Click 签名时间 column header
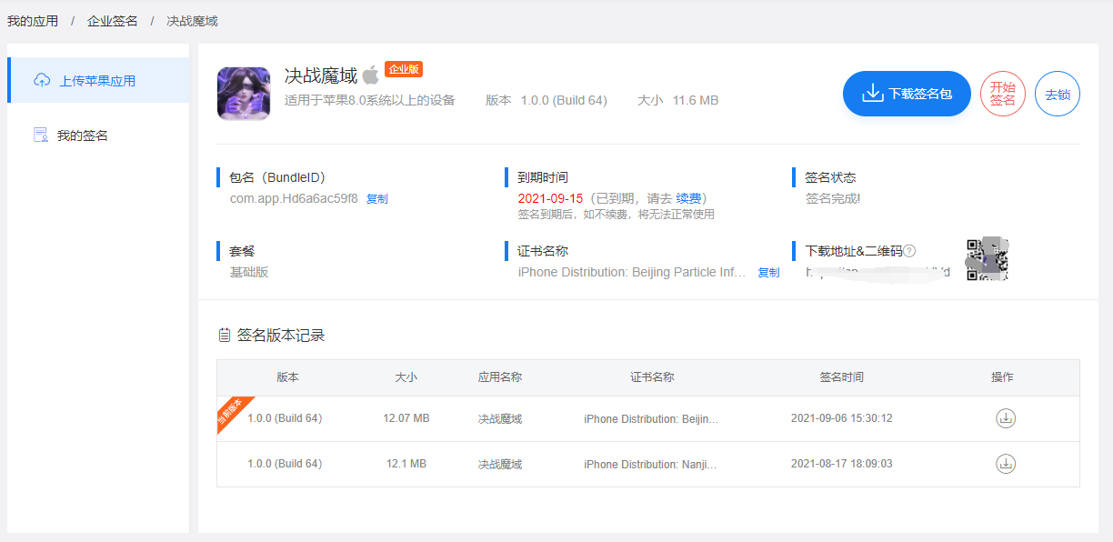 842,376
